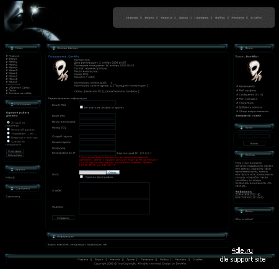Check the delete photo checkbox
Image resolution: width=279 pixels, height=269 pixels.
81,177
